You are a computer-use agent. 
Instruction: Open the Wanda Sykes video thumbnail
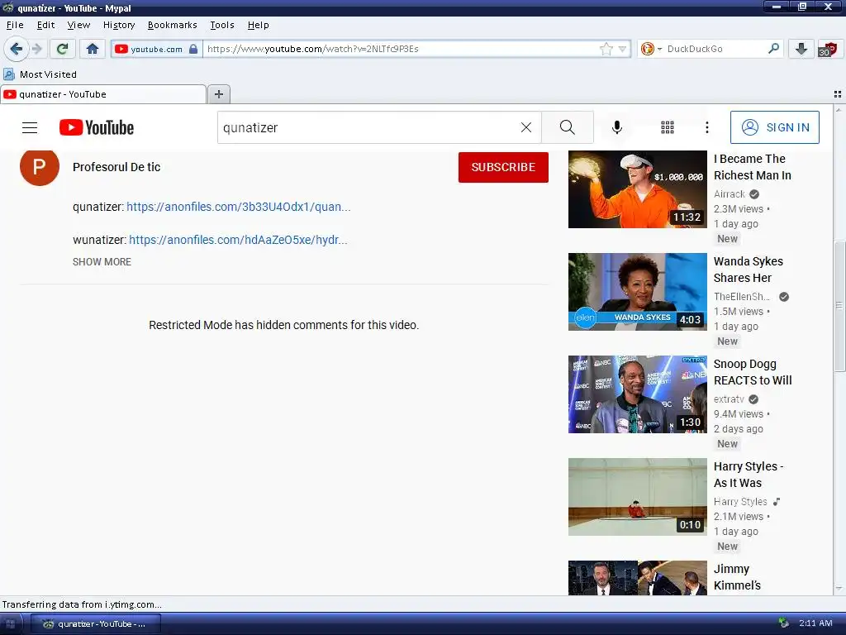[x=637, y=292]
